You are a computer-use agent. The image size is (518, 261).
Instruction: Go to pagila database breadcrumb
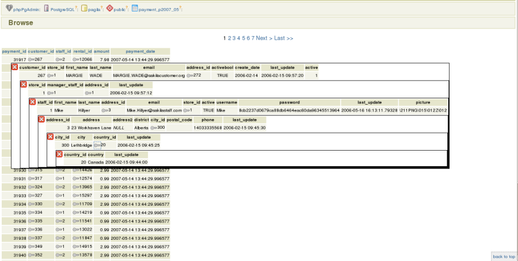pos(93,9)
